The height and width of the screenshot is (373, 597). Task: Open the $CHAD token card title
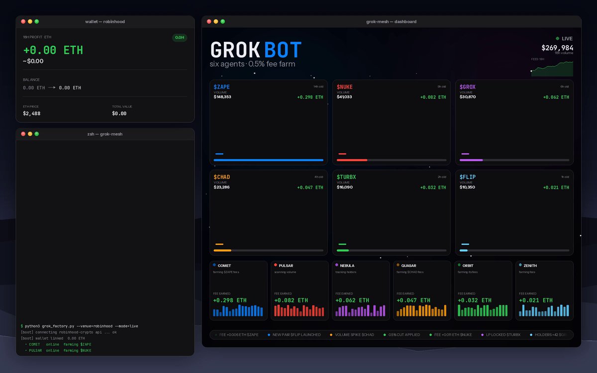(222, 177)
